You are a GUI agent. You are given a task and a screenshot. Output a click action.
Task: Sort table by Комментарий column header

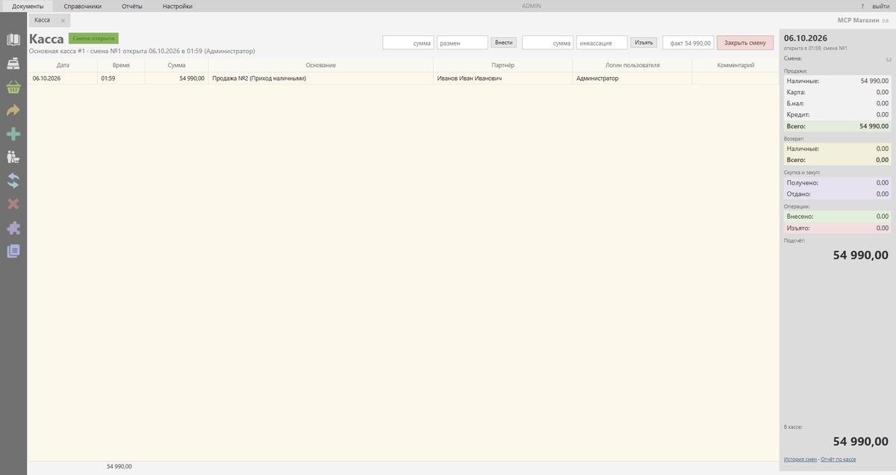[735, 66]
